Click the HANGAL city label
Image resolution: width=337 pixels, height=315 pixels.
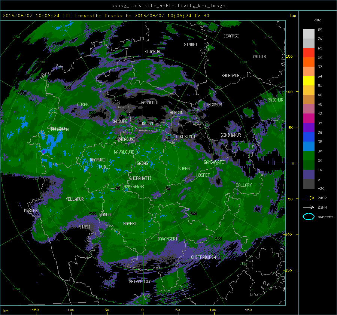[106, 215]
